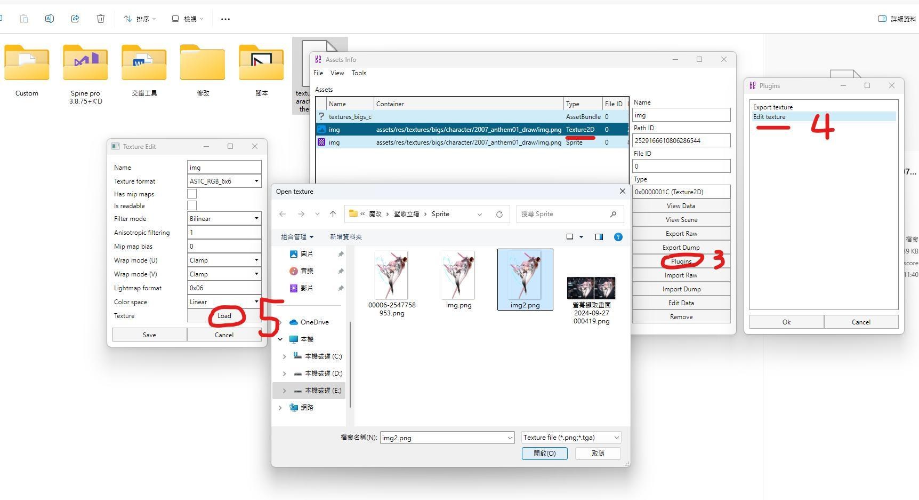
Task: Expand 本機磁碟 (C:) tree node
Action: coord(284,356)
